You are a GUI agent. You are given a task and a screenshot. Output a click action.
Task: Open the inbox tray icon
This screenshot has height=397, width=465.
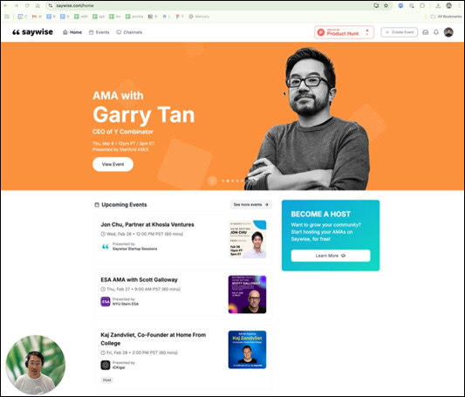[x=425, y=32]
